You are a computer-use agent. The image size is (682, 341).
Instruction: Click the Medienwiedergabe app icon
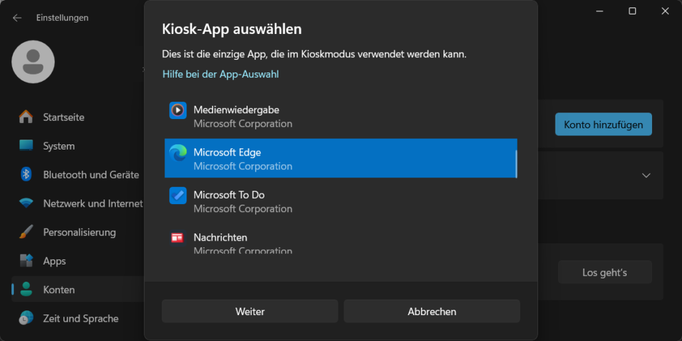tap(178, 110)
